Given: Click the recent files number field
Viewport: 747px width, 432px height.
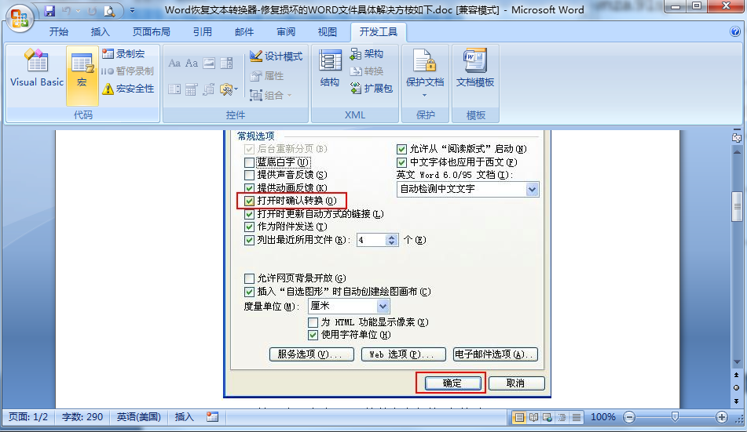Looking at the screenshot, I should (372, 240).
